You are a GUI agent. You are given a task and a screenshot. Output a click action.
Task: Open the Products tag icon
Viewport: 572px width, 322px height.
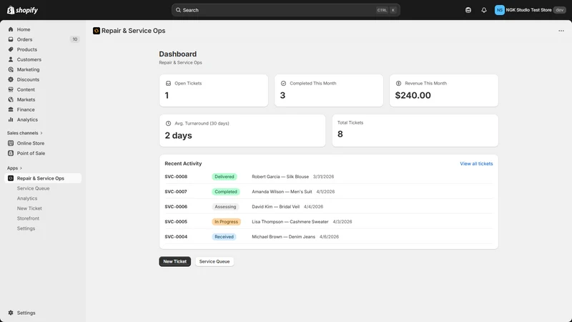click(11, 49)
